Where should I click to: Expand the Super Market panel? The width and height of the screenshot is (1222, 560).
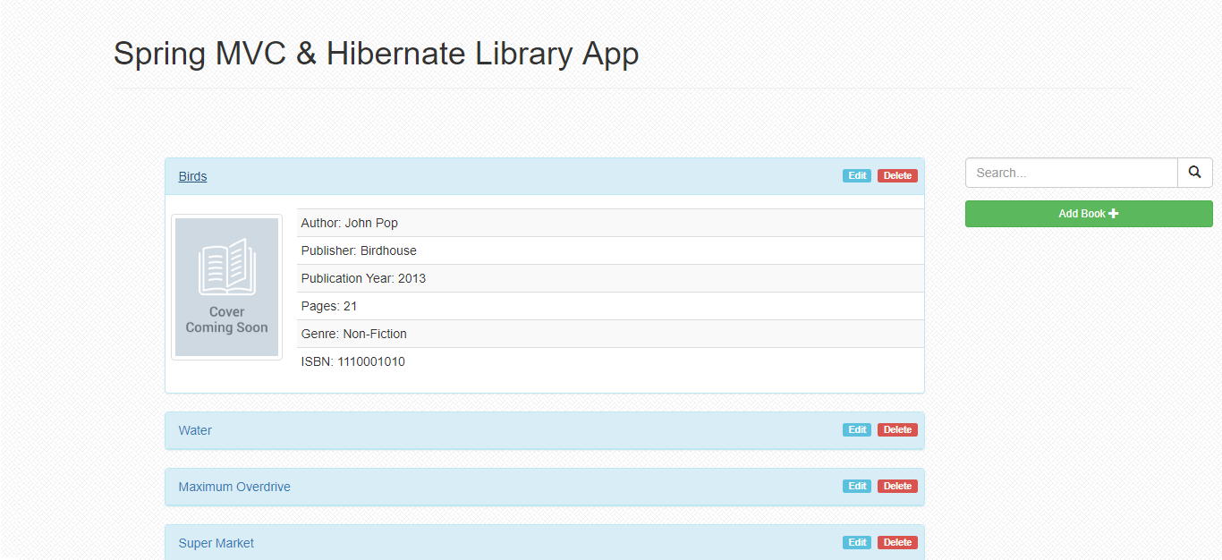(216, 542)
